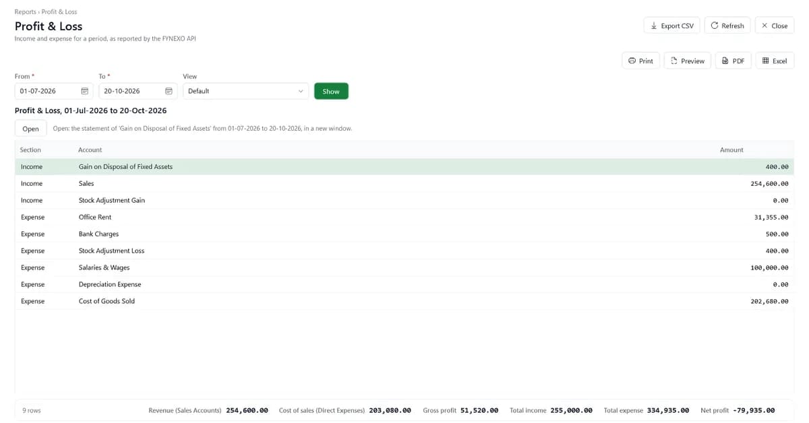Click the green Show button
The height and width of the screenshot is (423, 809).
click(x=331, y=91)
